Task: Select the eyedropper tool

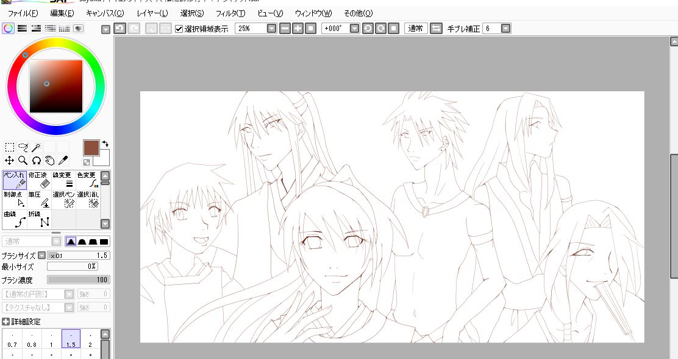Action: coord(63,161)
